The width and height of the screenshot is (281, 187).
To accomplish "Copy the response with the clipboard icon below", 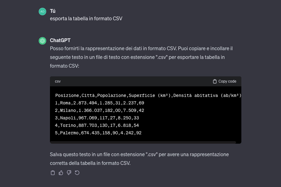I will (x=53, y=173).
